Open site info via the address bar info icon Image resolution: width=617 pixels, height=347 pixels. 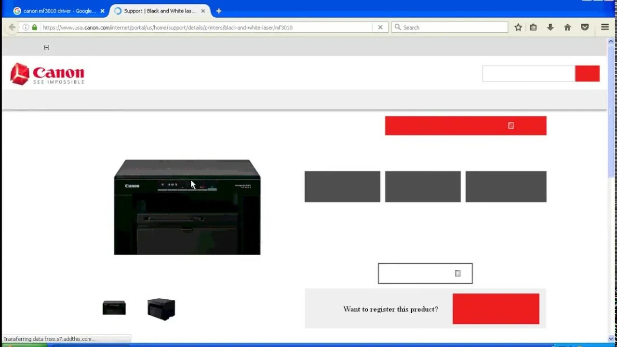click(26, 27)
